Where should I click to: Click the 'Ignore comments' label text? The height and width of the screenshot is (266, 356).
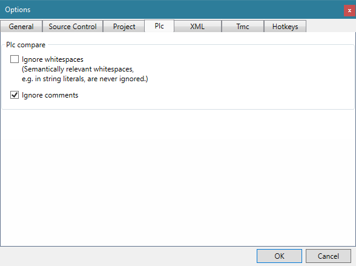pos(50,95)
